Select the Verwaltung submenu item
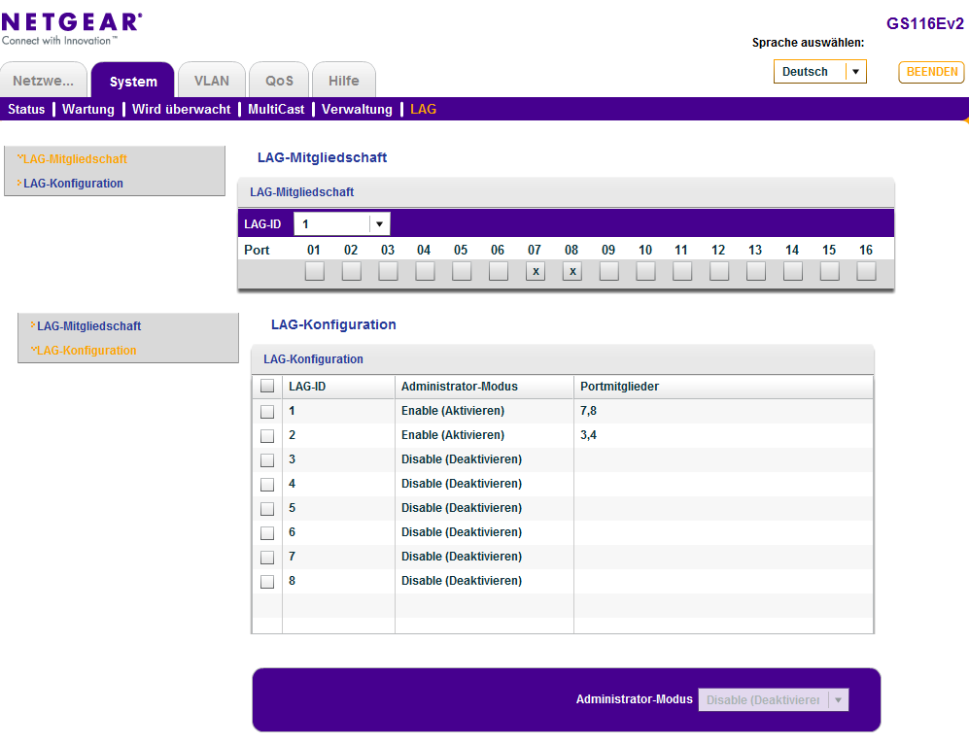 click(357, 110)
